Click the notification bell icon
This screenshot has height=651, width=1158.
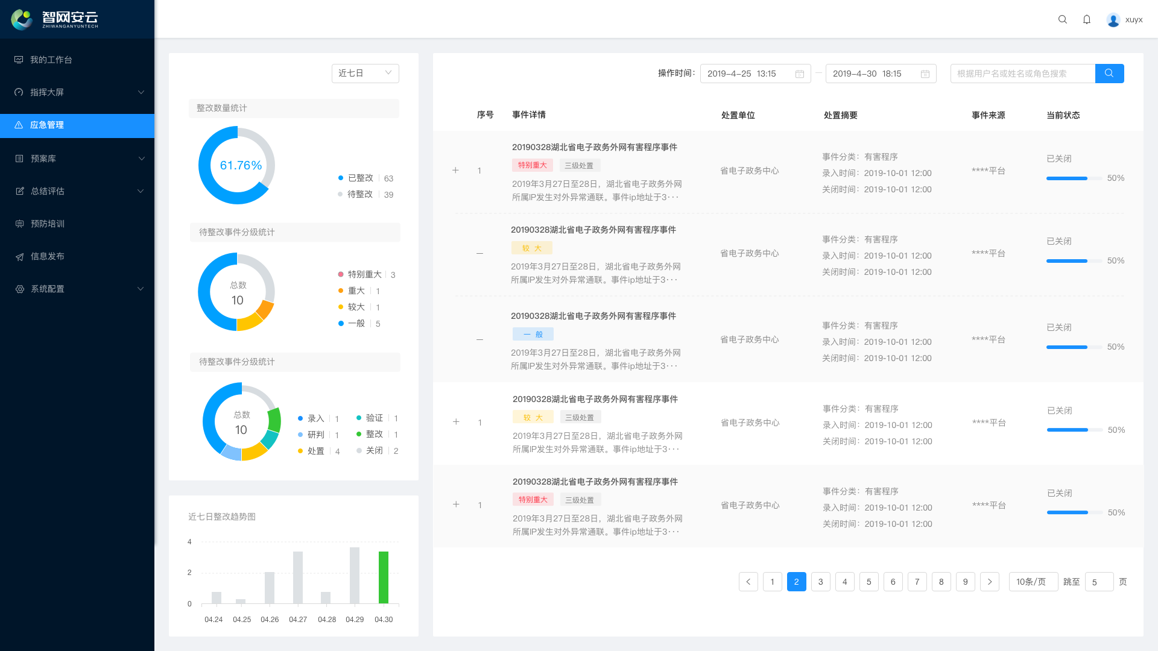click(1086, 19)
